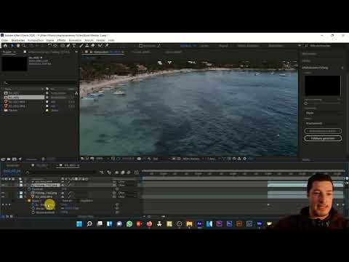Viewport: 349px width, 262px height.
Task: Select the Puppet Pin tool
Action: tap(107, 45)
